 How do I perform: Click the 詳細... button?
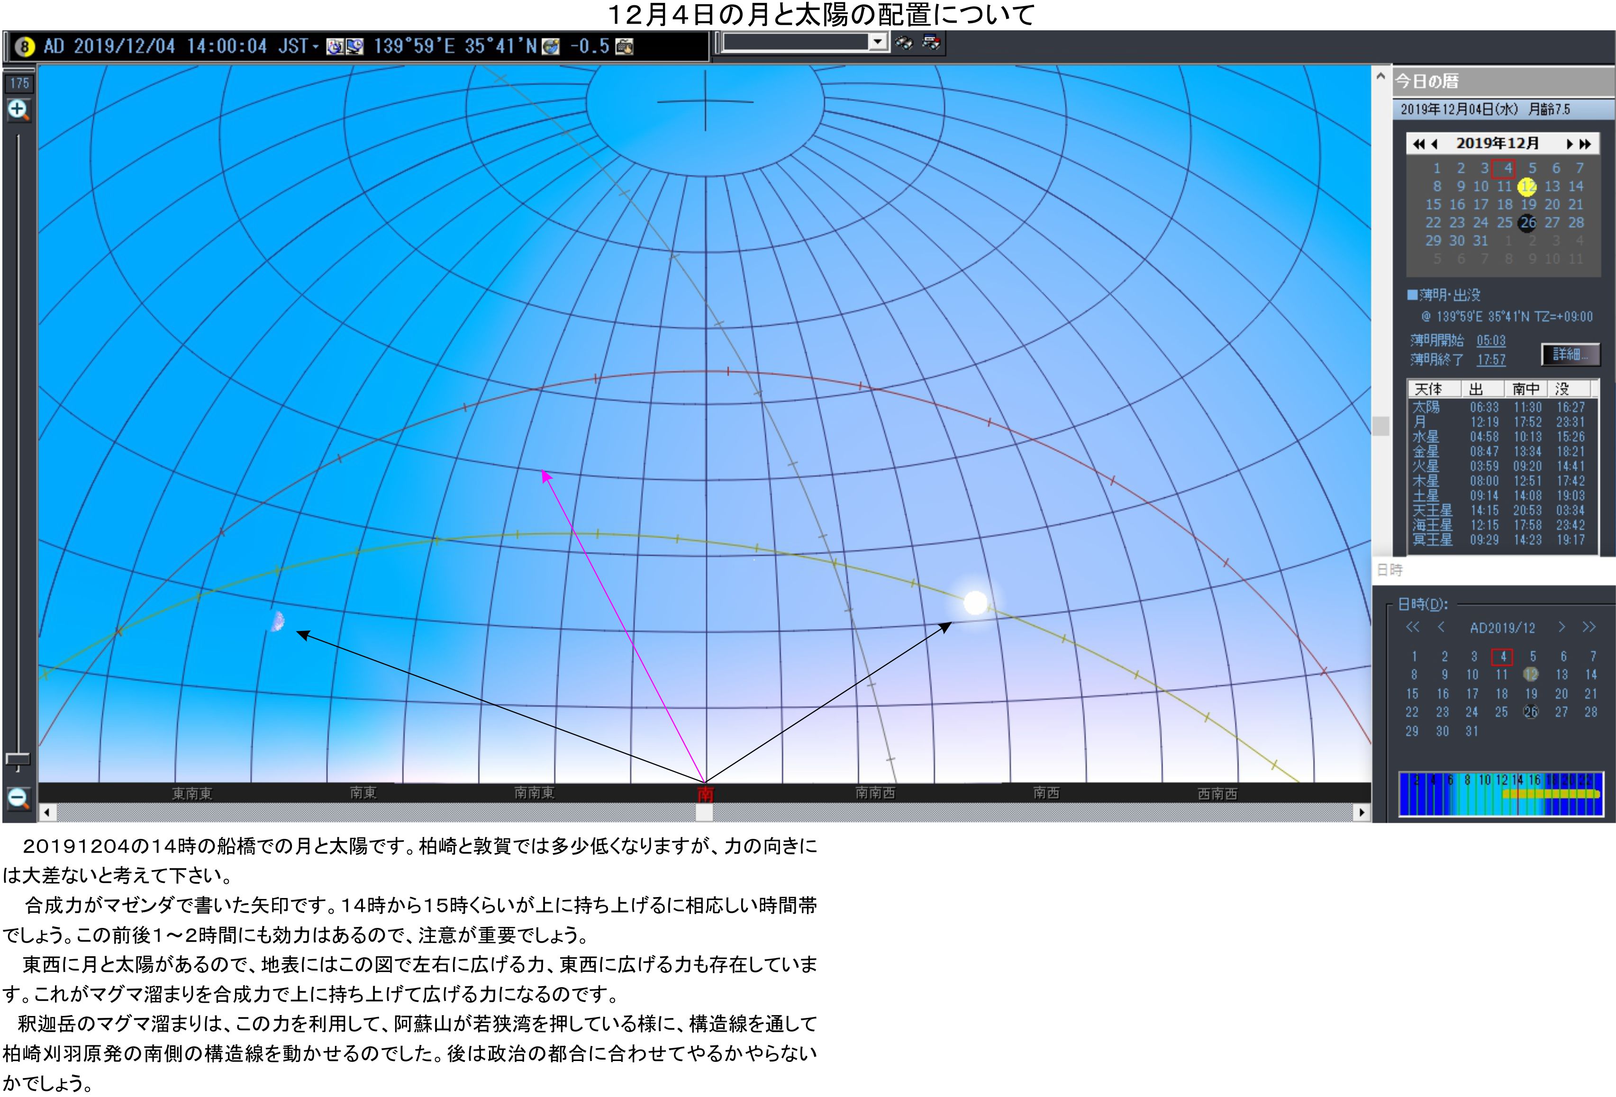tap(1570, 355)
